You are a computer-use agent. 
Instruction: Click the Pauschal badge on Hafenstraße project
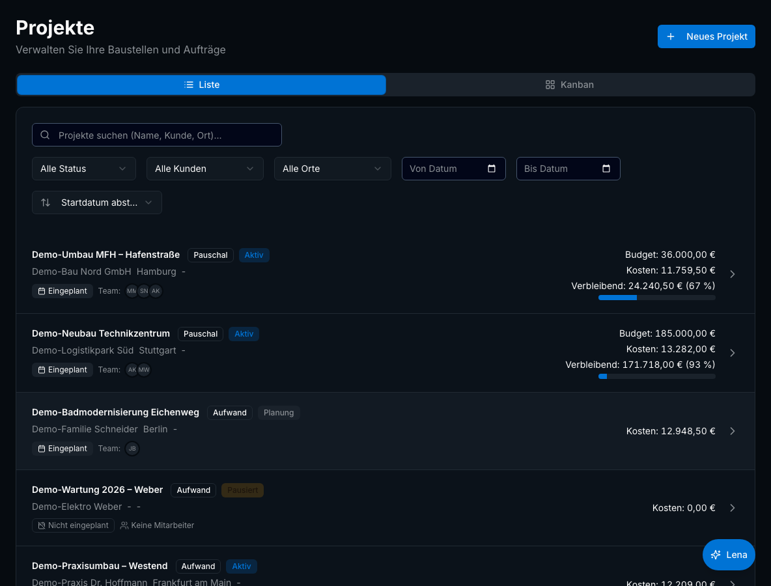[210, 255]
